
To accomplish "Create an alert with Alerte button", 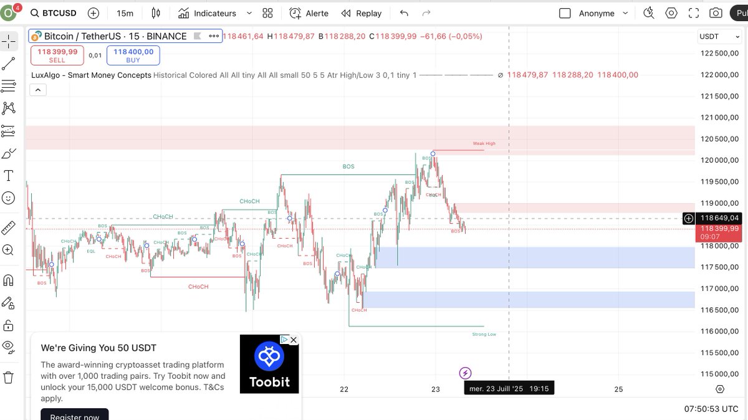I will [x=309, y=13].
